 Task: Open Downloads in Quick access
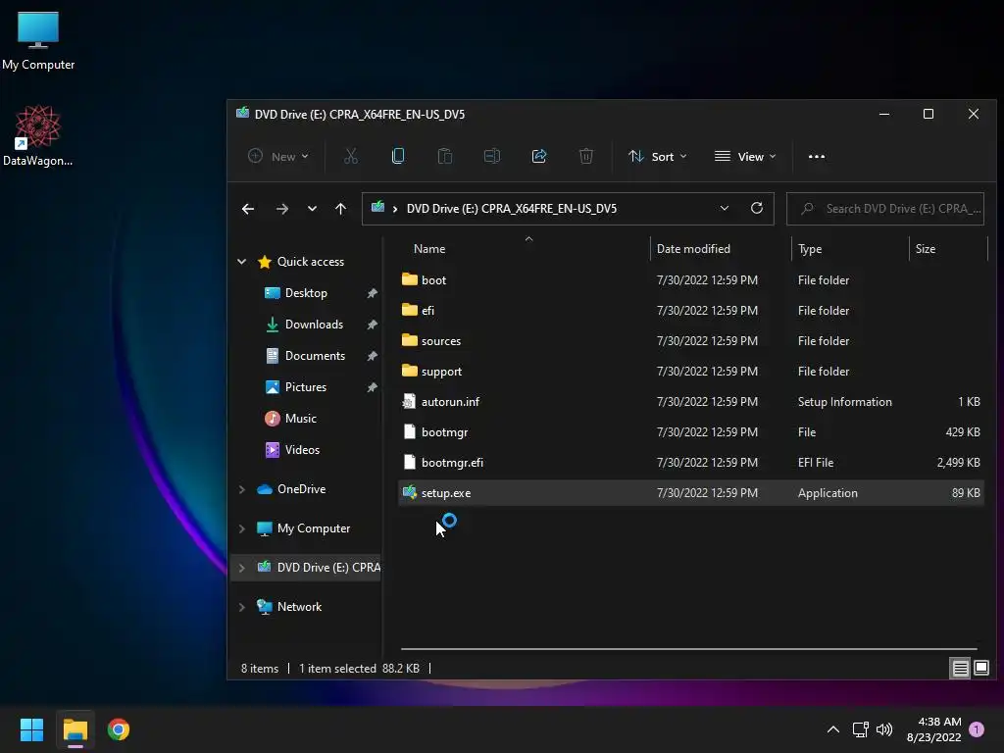(314, 324)
